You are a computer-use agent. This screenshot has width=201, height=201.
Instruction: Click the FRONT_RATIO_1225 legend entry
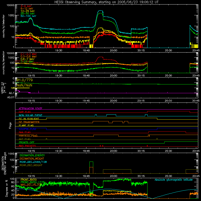[33, 182]
